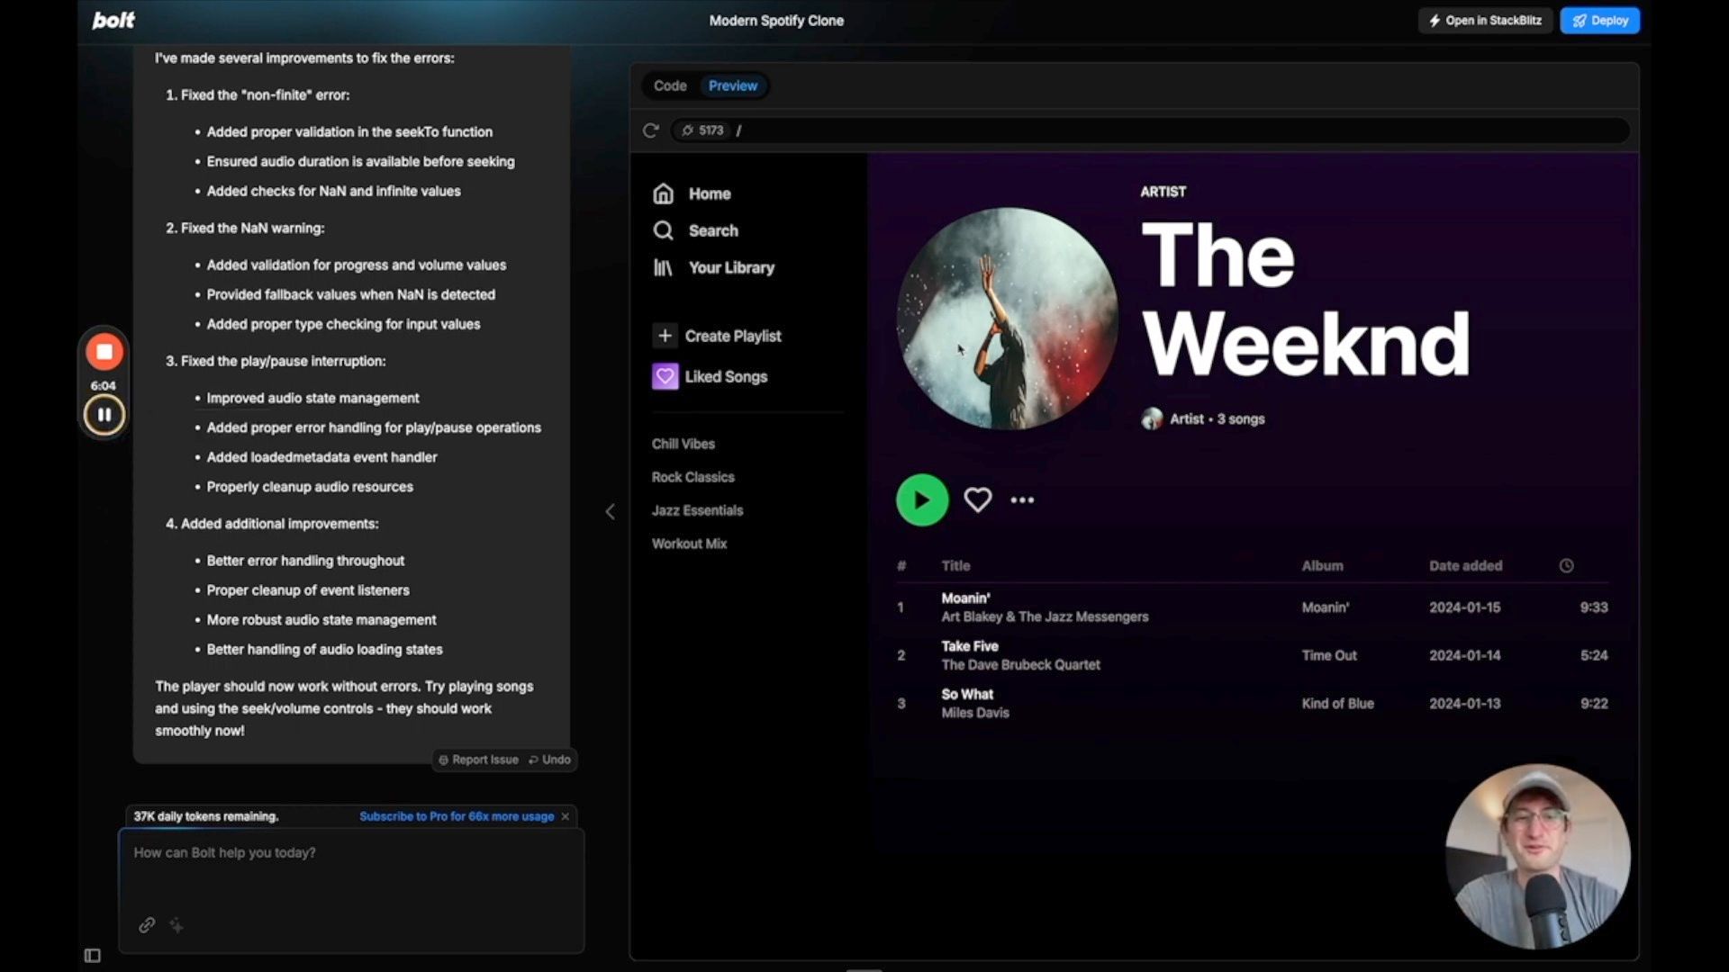Select the song Moanin'
Screen dimensions: 1729x972
[x=966, y=598]
